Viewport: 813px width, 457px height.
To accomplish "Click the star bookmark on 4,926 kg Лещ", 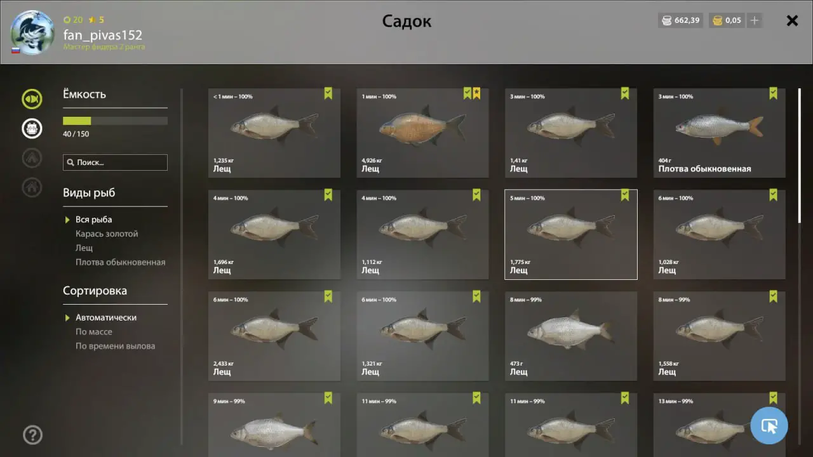I will coord(476,93).
